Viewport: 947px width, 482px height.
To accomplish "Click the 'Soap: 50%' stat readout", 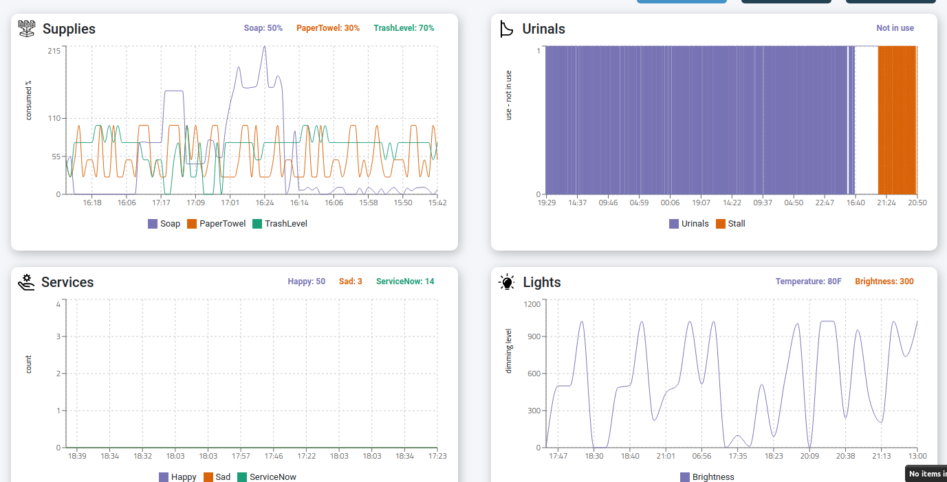I will [x=263, y=27].
